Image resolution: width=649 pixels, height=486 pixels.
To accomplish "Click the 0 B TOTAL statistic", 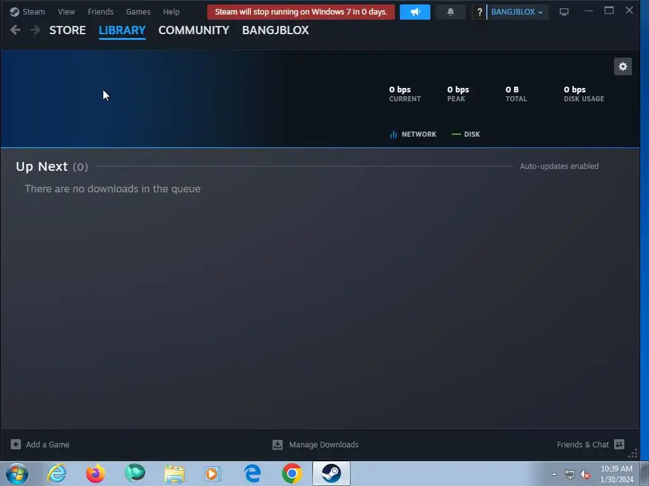I will (516, 94).
